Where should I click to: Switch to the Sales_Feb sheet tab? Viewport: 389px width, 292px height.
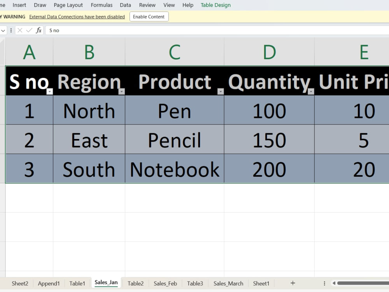165,283
